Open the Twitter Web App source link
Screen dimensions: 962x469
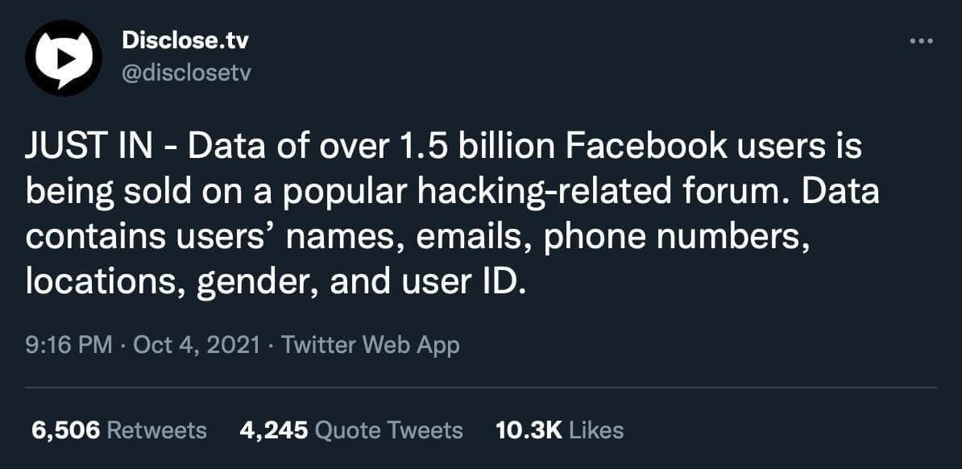[x=371, y=345]
